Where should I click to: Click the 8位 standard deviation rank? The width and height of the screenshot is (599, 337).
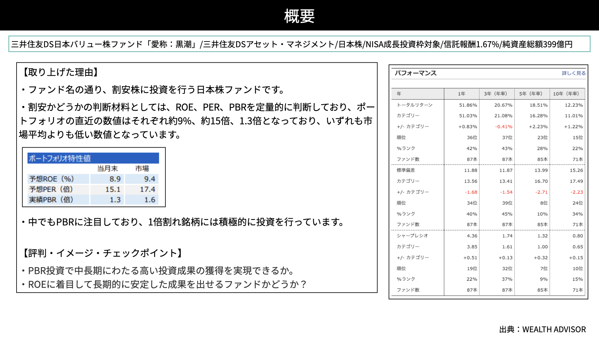click(x=544, y=203)
